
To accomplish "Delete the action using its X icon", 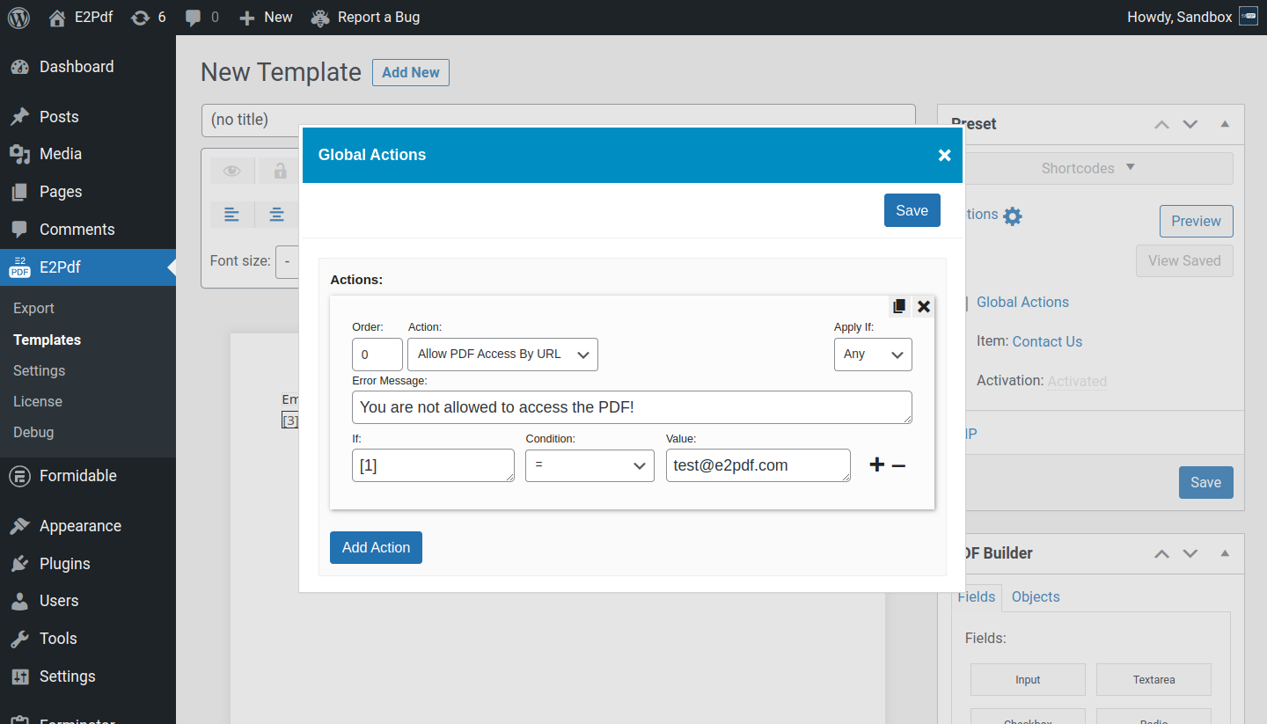I will pos(924,306).
